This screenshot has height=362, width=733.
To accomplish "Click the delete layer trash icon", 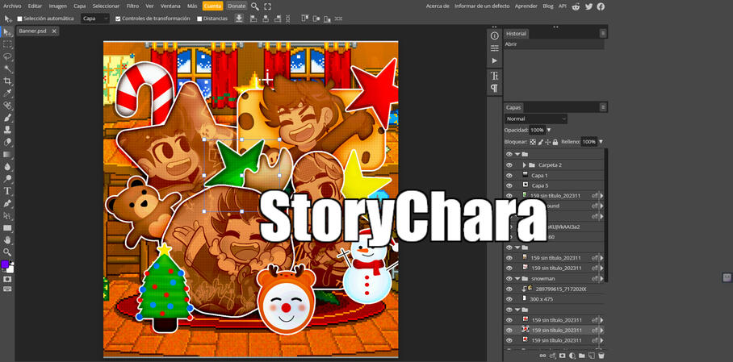I will click(601, 356).
